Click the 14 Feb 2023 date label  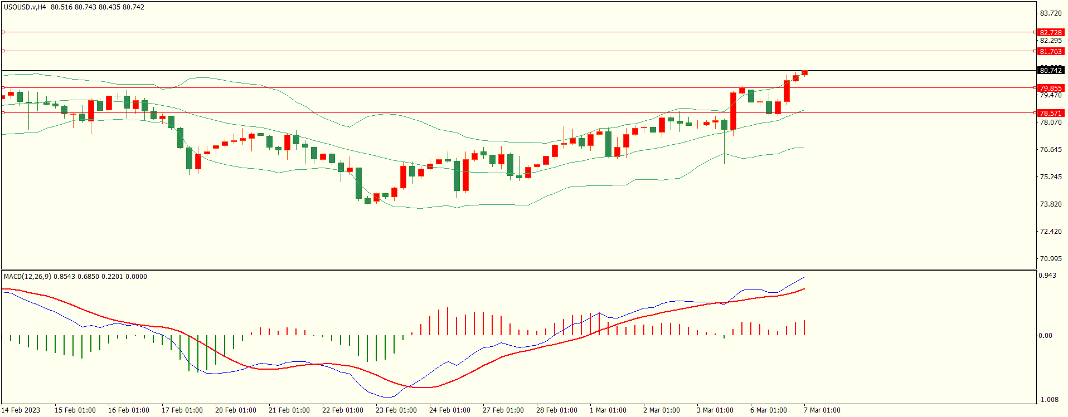tap(21, 410)
